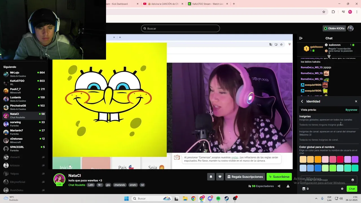Open MrLujo channel in Siguiendo list
This screenshot has height=203, width=361.
pos(24,74)
